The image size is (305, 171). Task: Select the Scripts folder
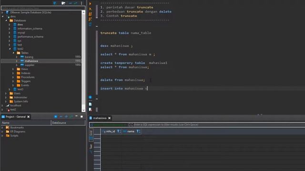click(x=14, y=135)
